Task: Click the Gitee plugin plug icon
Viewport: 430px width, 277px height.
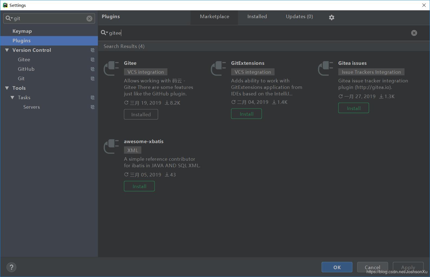Action: 111,68
